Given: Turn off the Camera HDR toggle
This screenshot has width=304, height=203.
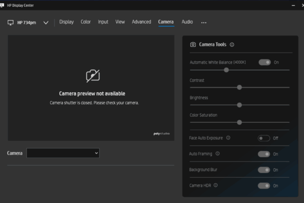Looking at the screenshot, I should tap(264, 186).
